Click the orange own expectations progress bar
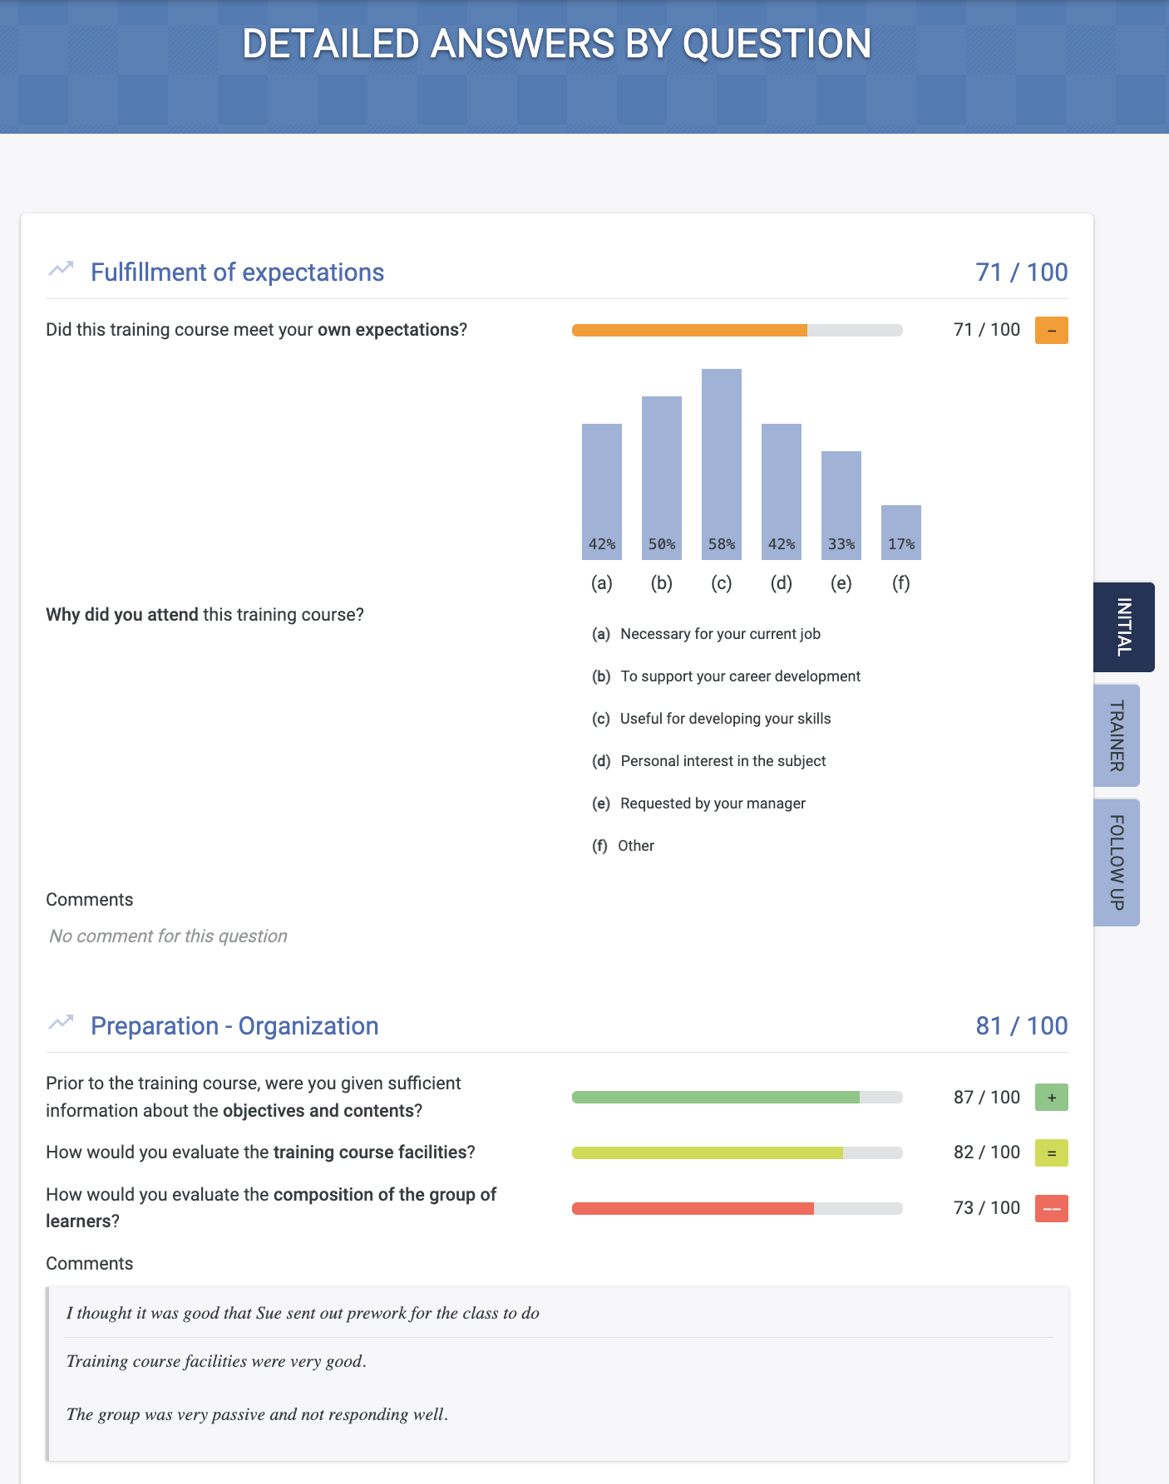 737,331
